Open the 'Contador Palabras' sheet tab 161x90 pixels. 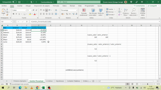point(73,81)
